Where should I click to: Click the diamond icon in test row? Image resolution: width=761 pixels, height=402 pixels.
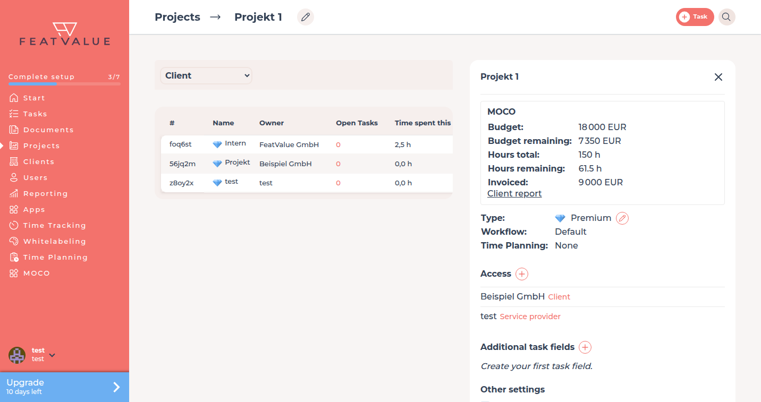tap(217, 183)
